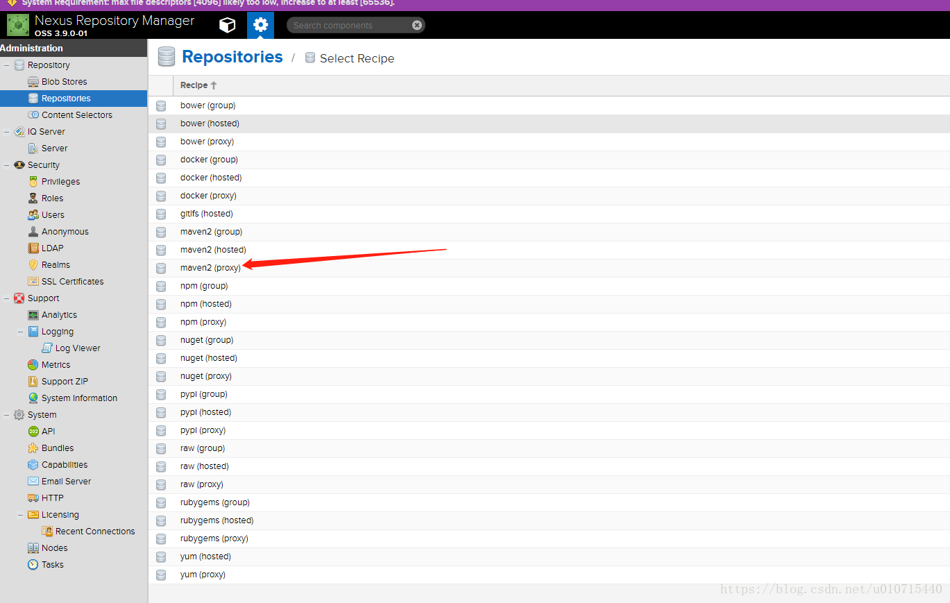The height and width of the screenshot is (603, 950).
Task: Click the Nexus Repository Manager logo
Action: pos(18,25)
